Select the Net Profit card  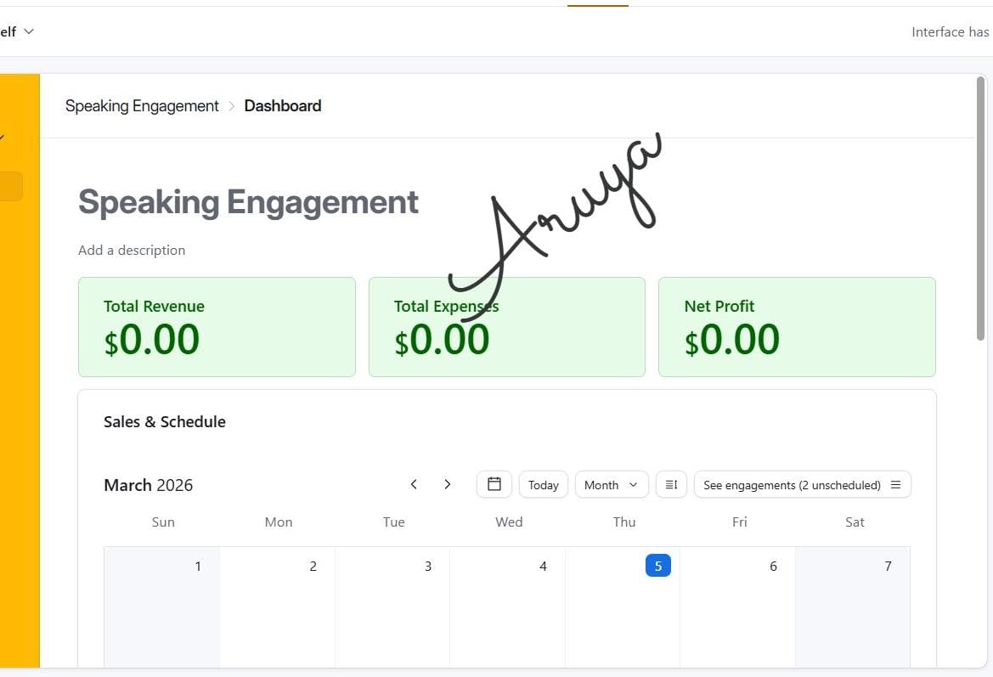pyautogui.click(x=797, y=327)
